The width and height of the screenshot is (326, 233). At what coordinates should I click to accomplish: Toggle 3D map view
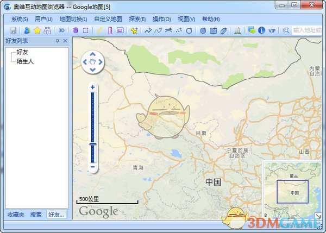(x=61, y=30)
